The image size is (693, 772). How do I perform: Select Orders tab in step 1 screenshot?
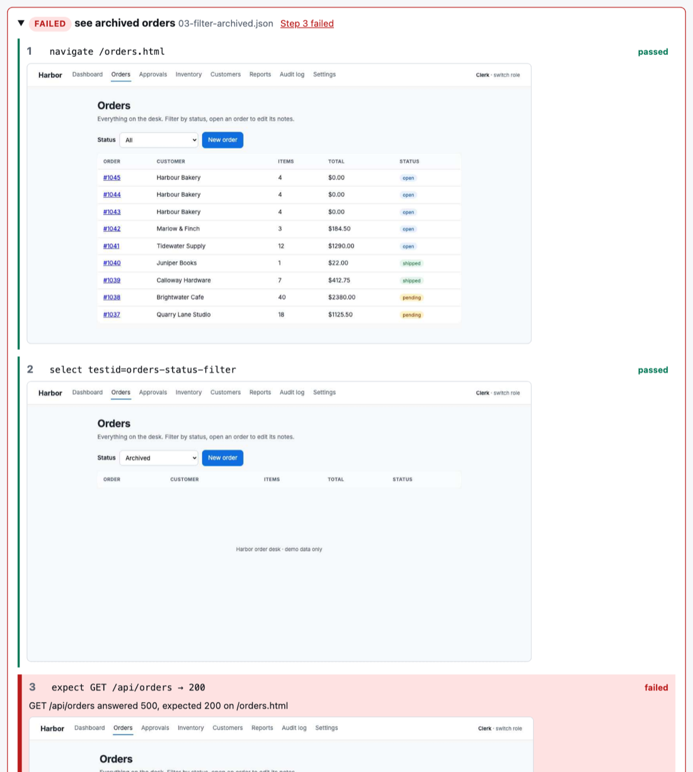click(x=121, y=74)
